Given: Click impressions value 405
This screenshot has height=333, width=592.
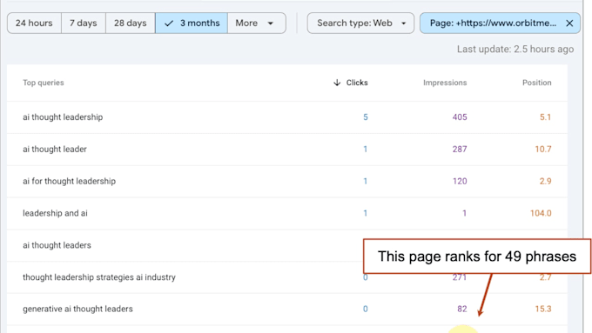Looking at the screenshot, I should coord(460,117).
